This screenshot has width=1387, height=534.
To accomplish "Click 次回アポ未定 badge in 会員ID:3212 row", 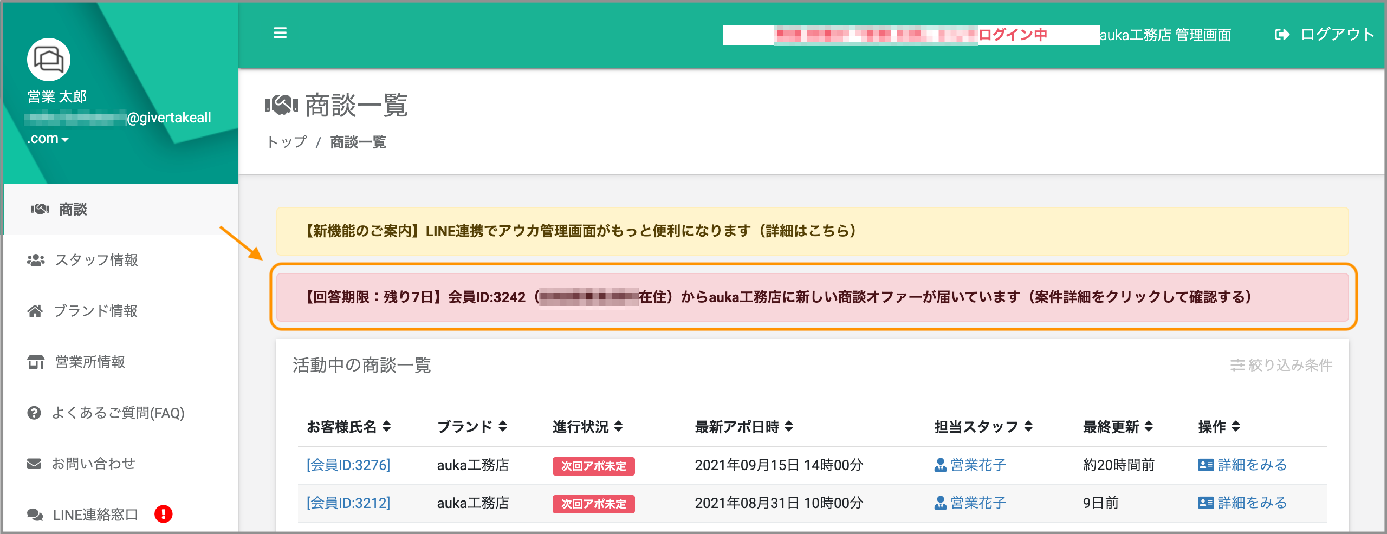I will coord(593,504).
